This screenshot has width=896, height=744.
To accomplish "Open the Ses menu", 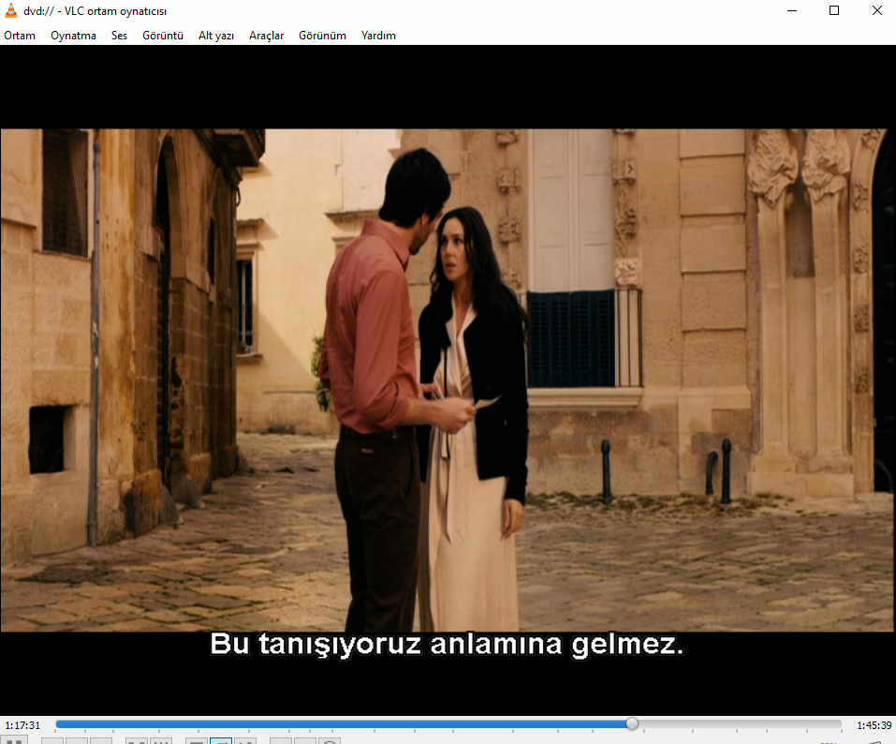I will coord(119,36).
